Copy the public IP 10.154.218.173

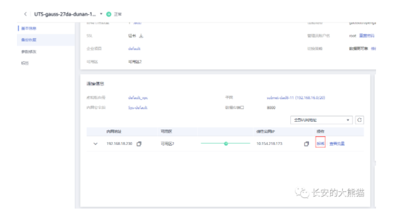coord(307,144)
